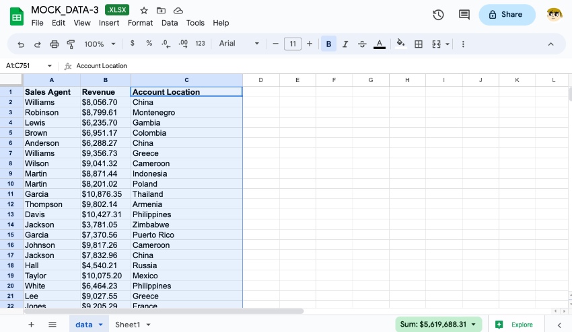Undo the last action
572x332 pixels.
click(21, 44)
